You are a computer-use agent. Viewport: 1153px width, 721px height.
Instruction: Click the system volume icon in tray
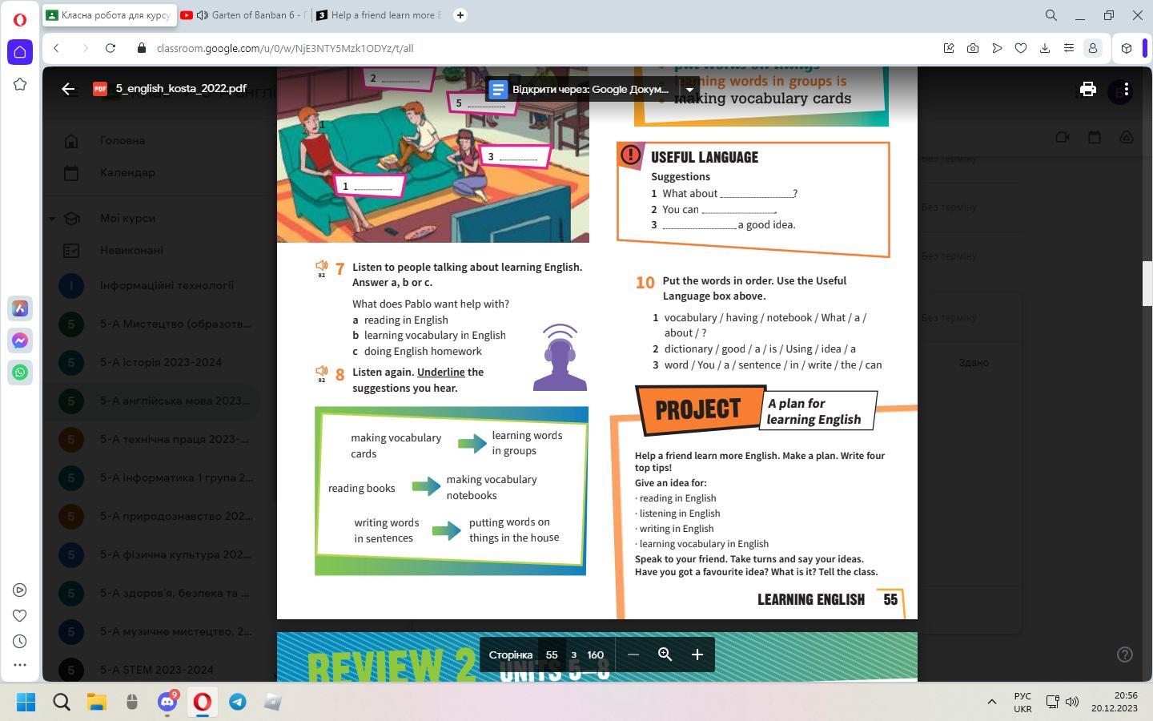[1071, 702]
